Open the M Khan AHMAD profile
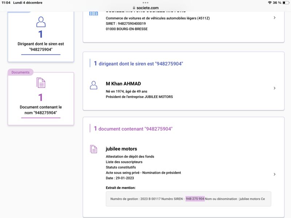 pos(123,84)
